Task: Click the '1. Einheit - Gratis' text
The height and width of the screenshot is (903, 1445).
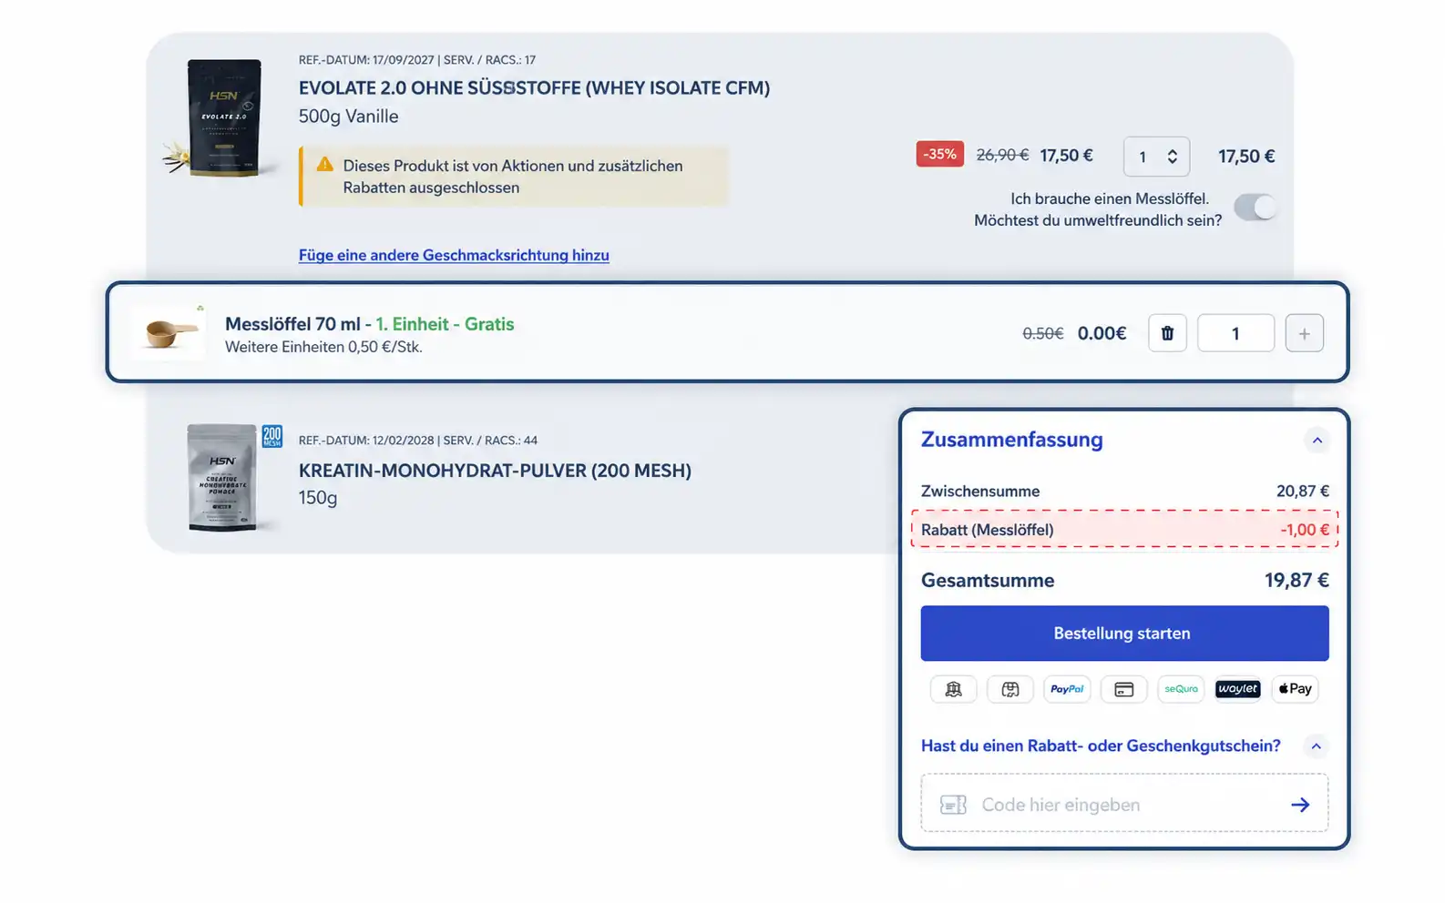Action: 445,324
